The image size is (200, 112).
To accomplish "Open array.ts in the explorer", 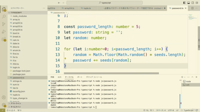I will (27, 20).
